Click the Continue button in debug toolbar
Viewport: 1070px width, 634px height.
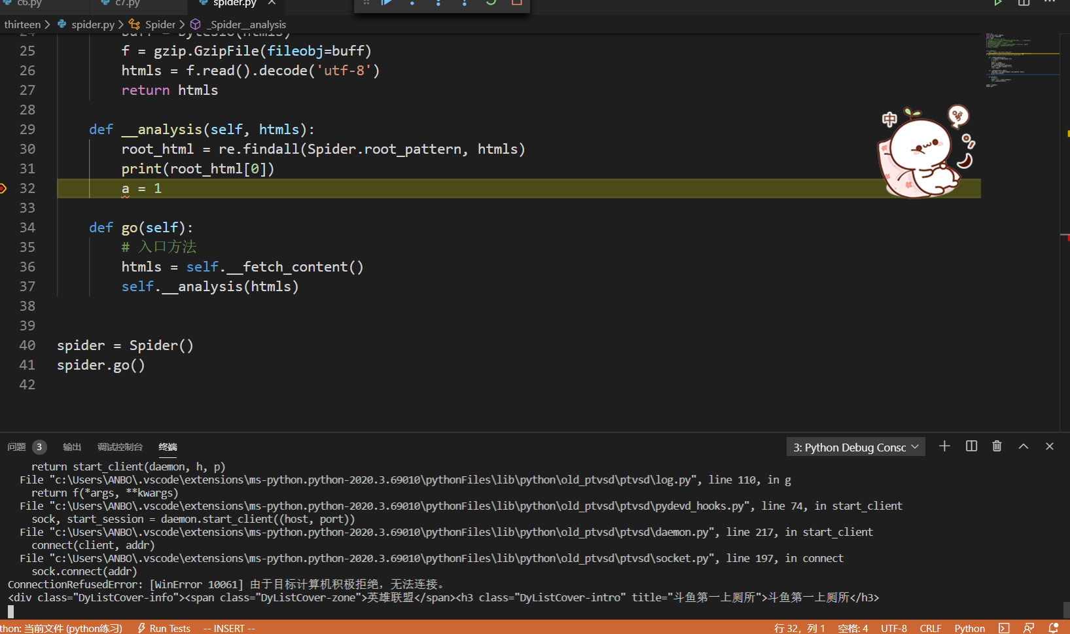click(x=387, y=3)
